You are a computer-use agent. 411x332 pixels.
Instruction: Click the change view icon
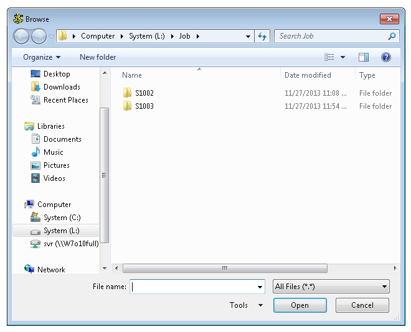point(330,57)
